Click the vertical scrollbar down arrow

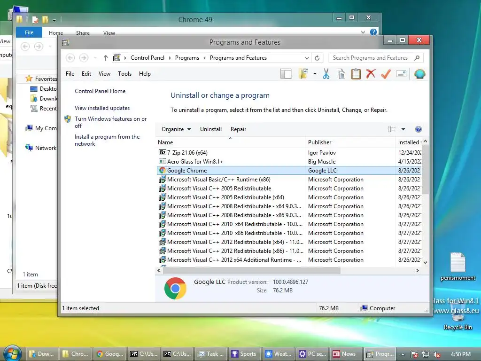[425, 262]
